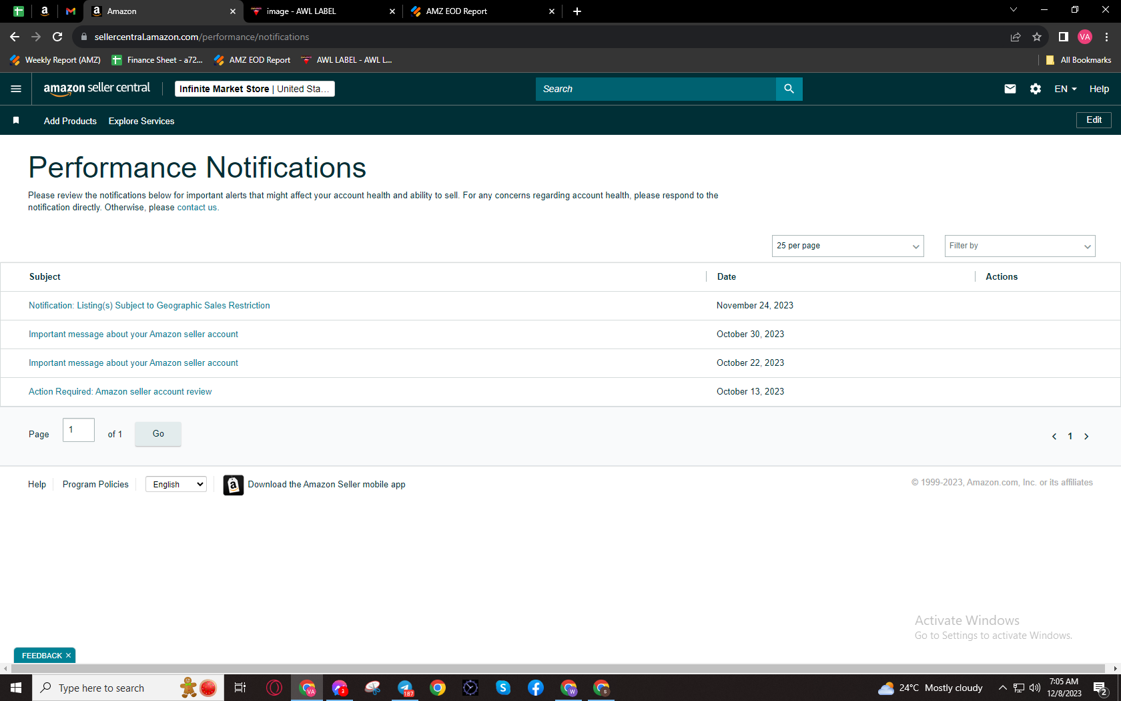The width and height of the screenshot is (1121, 701).
Task: Click the bookmark flag icon in the favorites bar
Action: (x=16, y=120)
